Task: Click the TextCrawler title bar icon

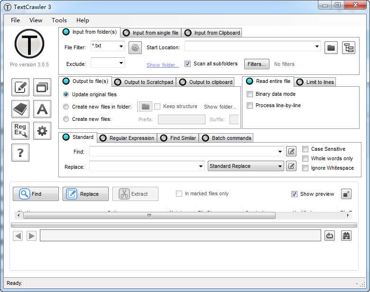Action: pos(8,7)
